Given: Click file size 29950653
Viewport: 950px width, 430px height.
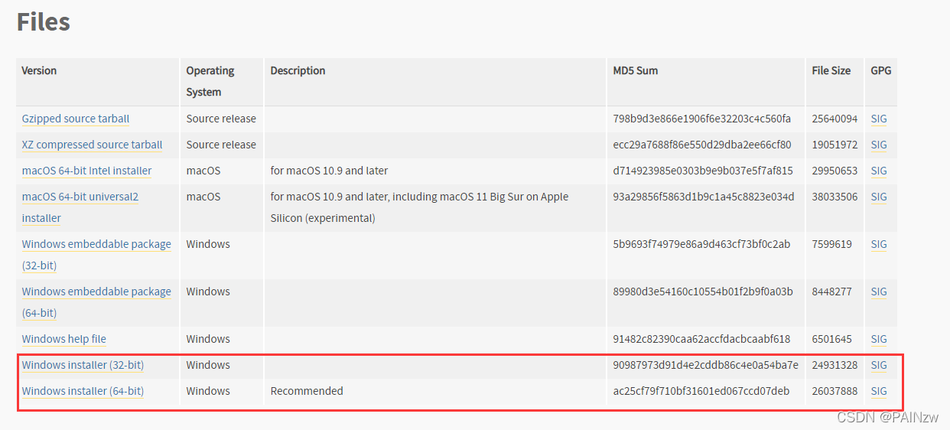Looking at the screenshot, I should point(835,171).
